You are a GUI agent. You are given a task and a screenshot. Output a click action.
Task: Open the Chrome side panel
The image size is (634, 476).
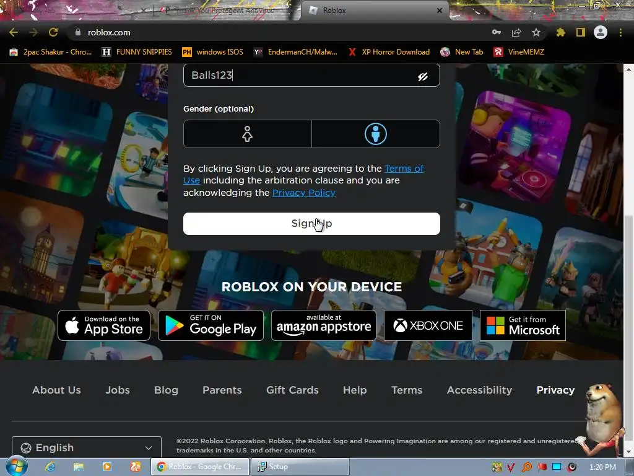(581, 32)
